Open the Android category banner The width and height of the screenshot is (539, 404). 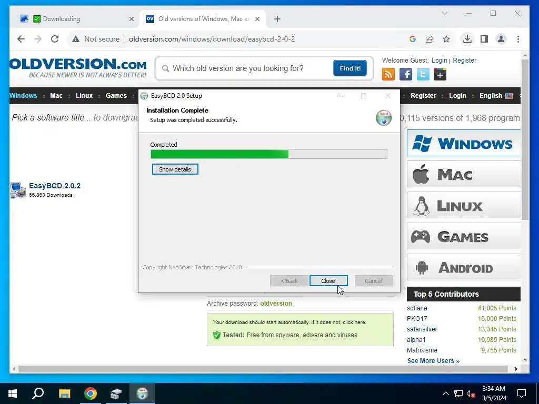tap(463, 267)
